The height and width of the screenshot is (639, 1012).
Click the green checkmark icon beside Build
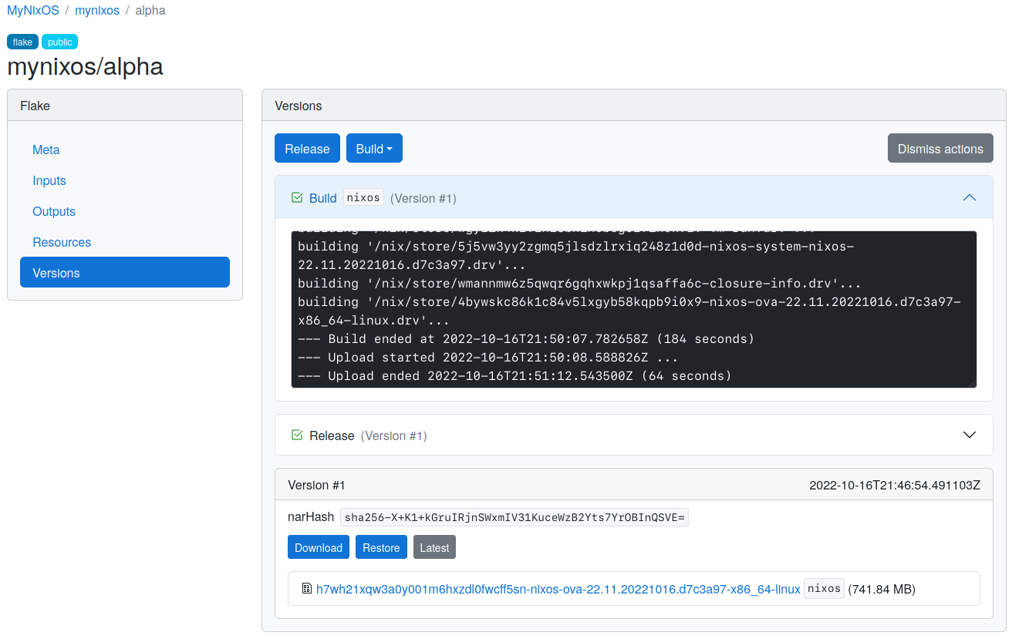(296, 197)
